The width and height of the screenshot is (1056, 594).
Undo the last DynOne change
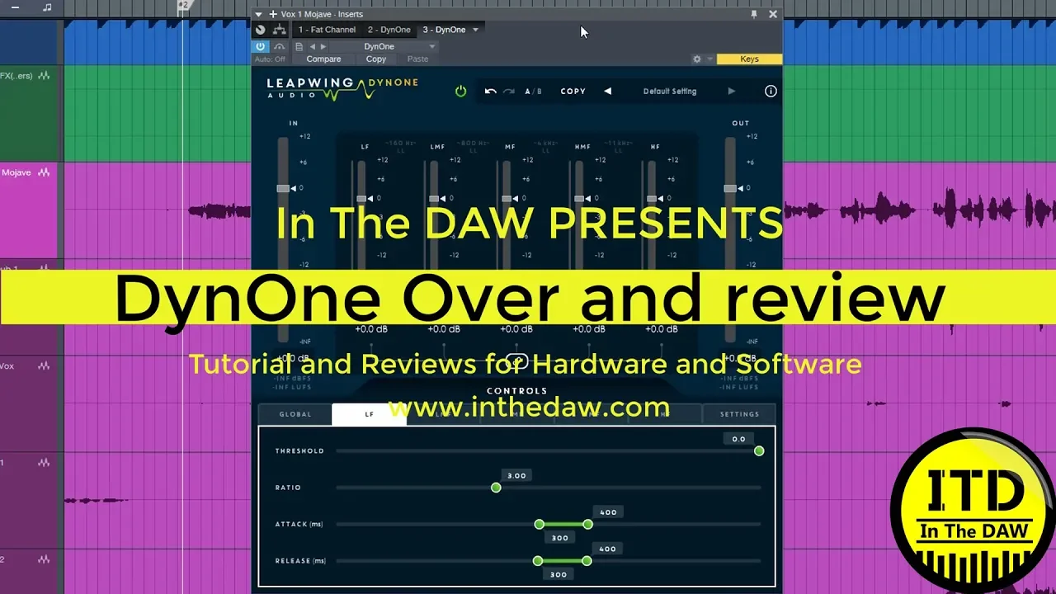coord(490,92)
